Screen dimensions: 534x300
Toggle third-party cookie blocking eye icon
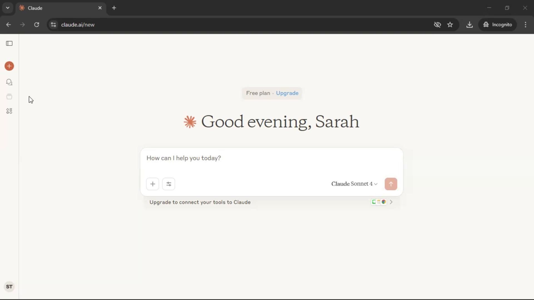437,25
